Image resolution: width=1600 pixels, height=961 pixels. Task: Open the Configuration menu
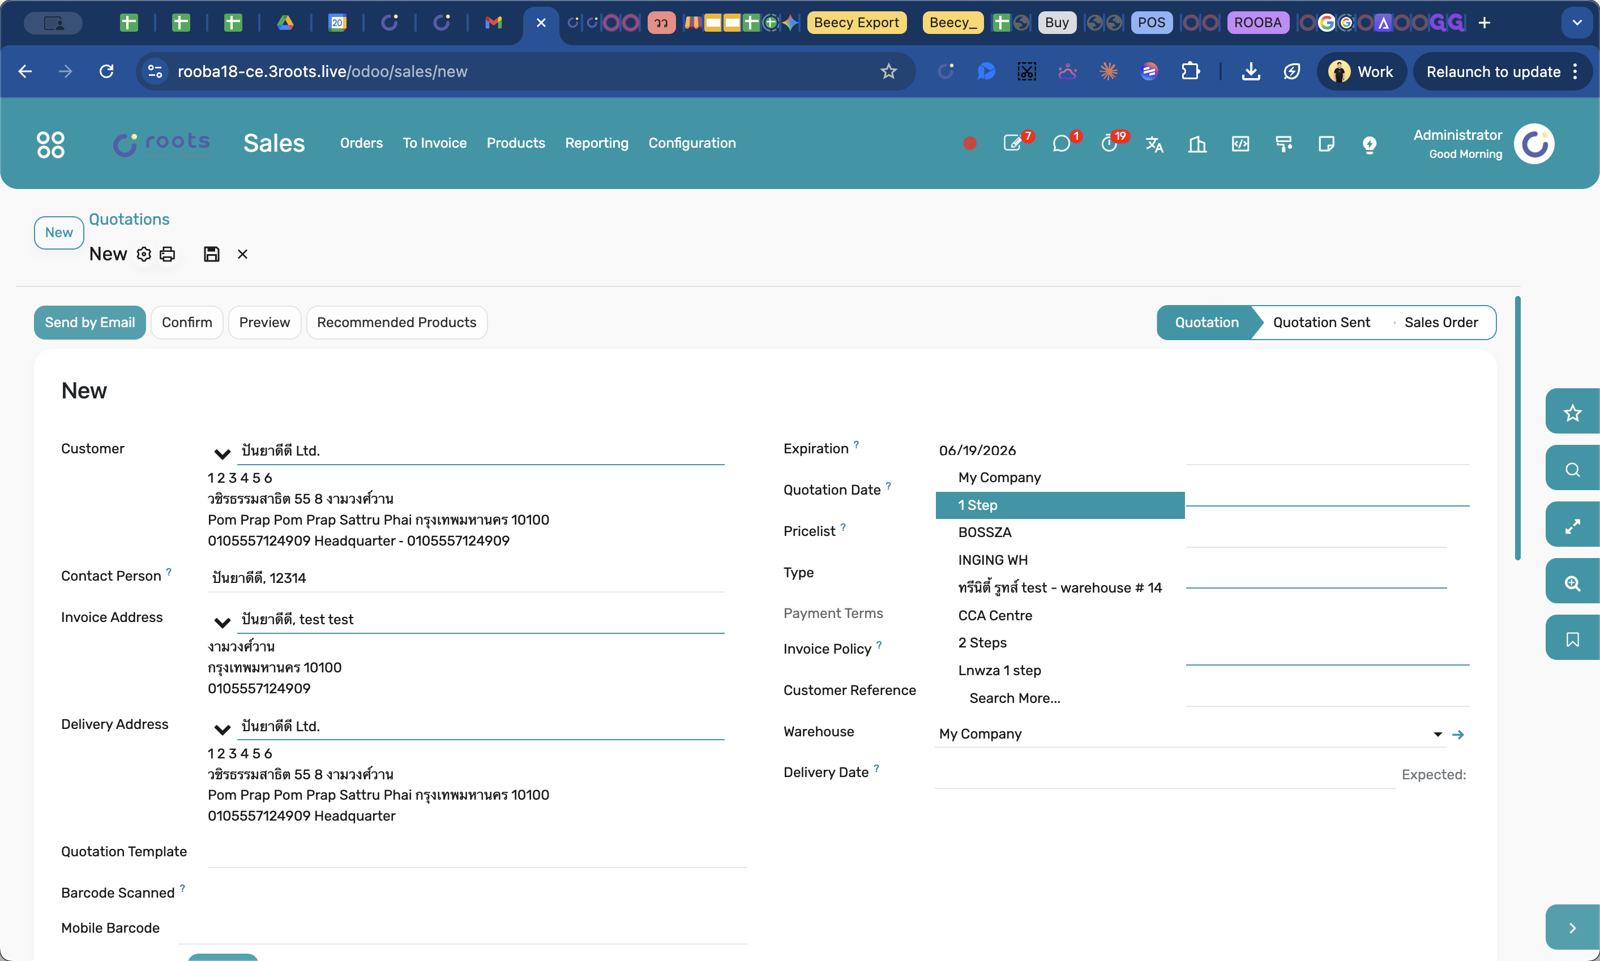[692, 143]
